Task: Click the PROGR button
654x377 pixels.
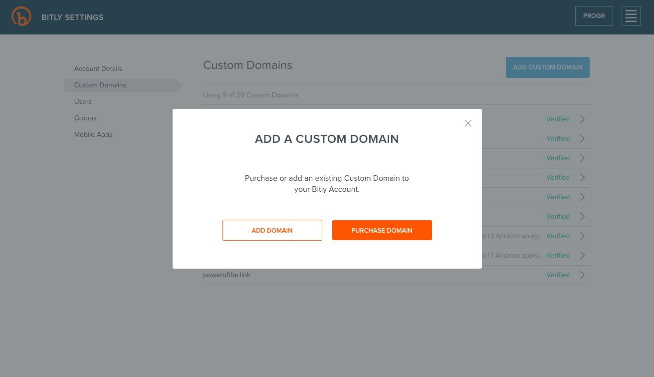Action: pyautogui.click(x=594, y=15)
